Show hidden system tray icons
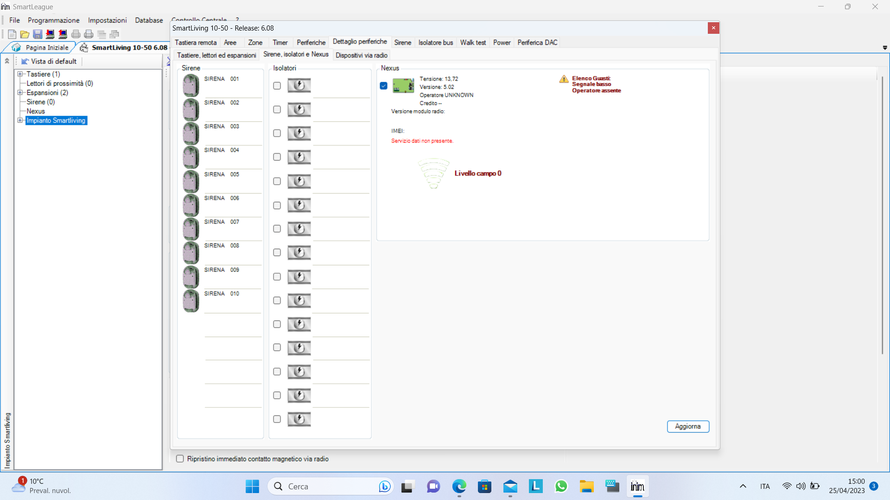This screenshot has height=500, width=890. [743, 487]
